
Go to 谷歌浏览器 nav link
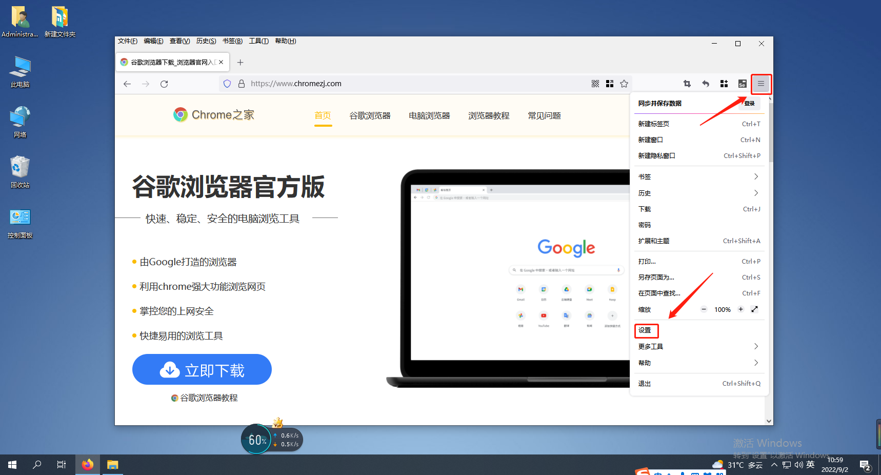(x=370, y=115)
